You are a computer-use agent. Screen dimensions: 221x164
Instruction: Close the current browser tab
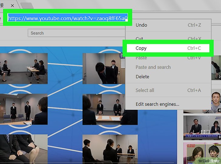click(x=12, y=5)
